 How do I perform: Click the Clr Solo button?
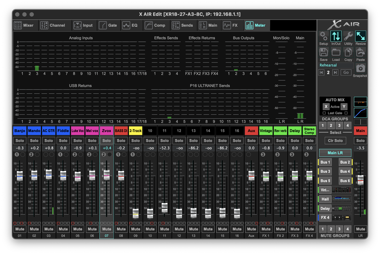(335, 141)
